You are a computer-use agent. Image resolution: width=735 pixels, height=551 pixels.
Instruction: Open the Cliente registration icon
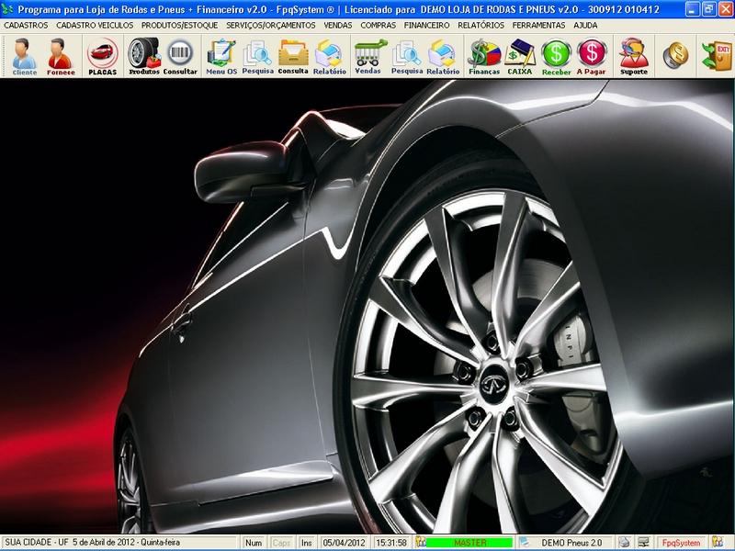pos(25,56)
